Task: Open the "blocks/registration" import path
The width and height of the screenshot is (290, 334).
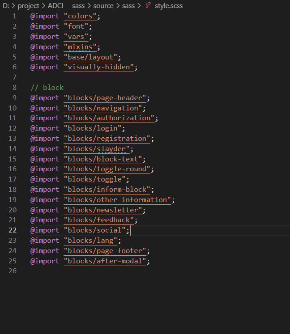Action: click(x=107, y=139)
